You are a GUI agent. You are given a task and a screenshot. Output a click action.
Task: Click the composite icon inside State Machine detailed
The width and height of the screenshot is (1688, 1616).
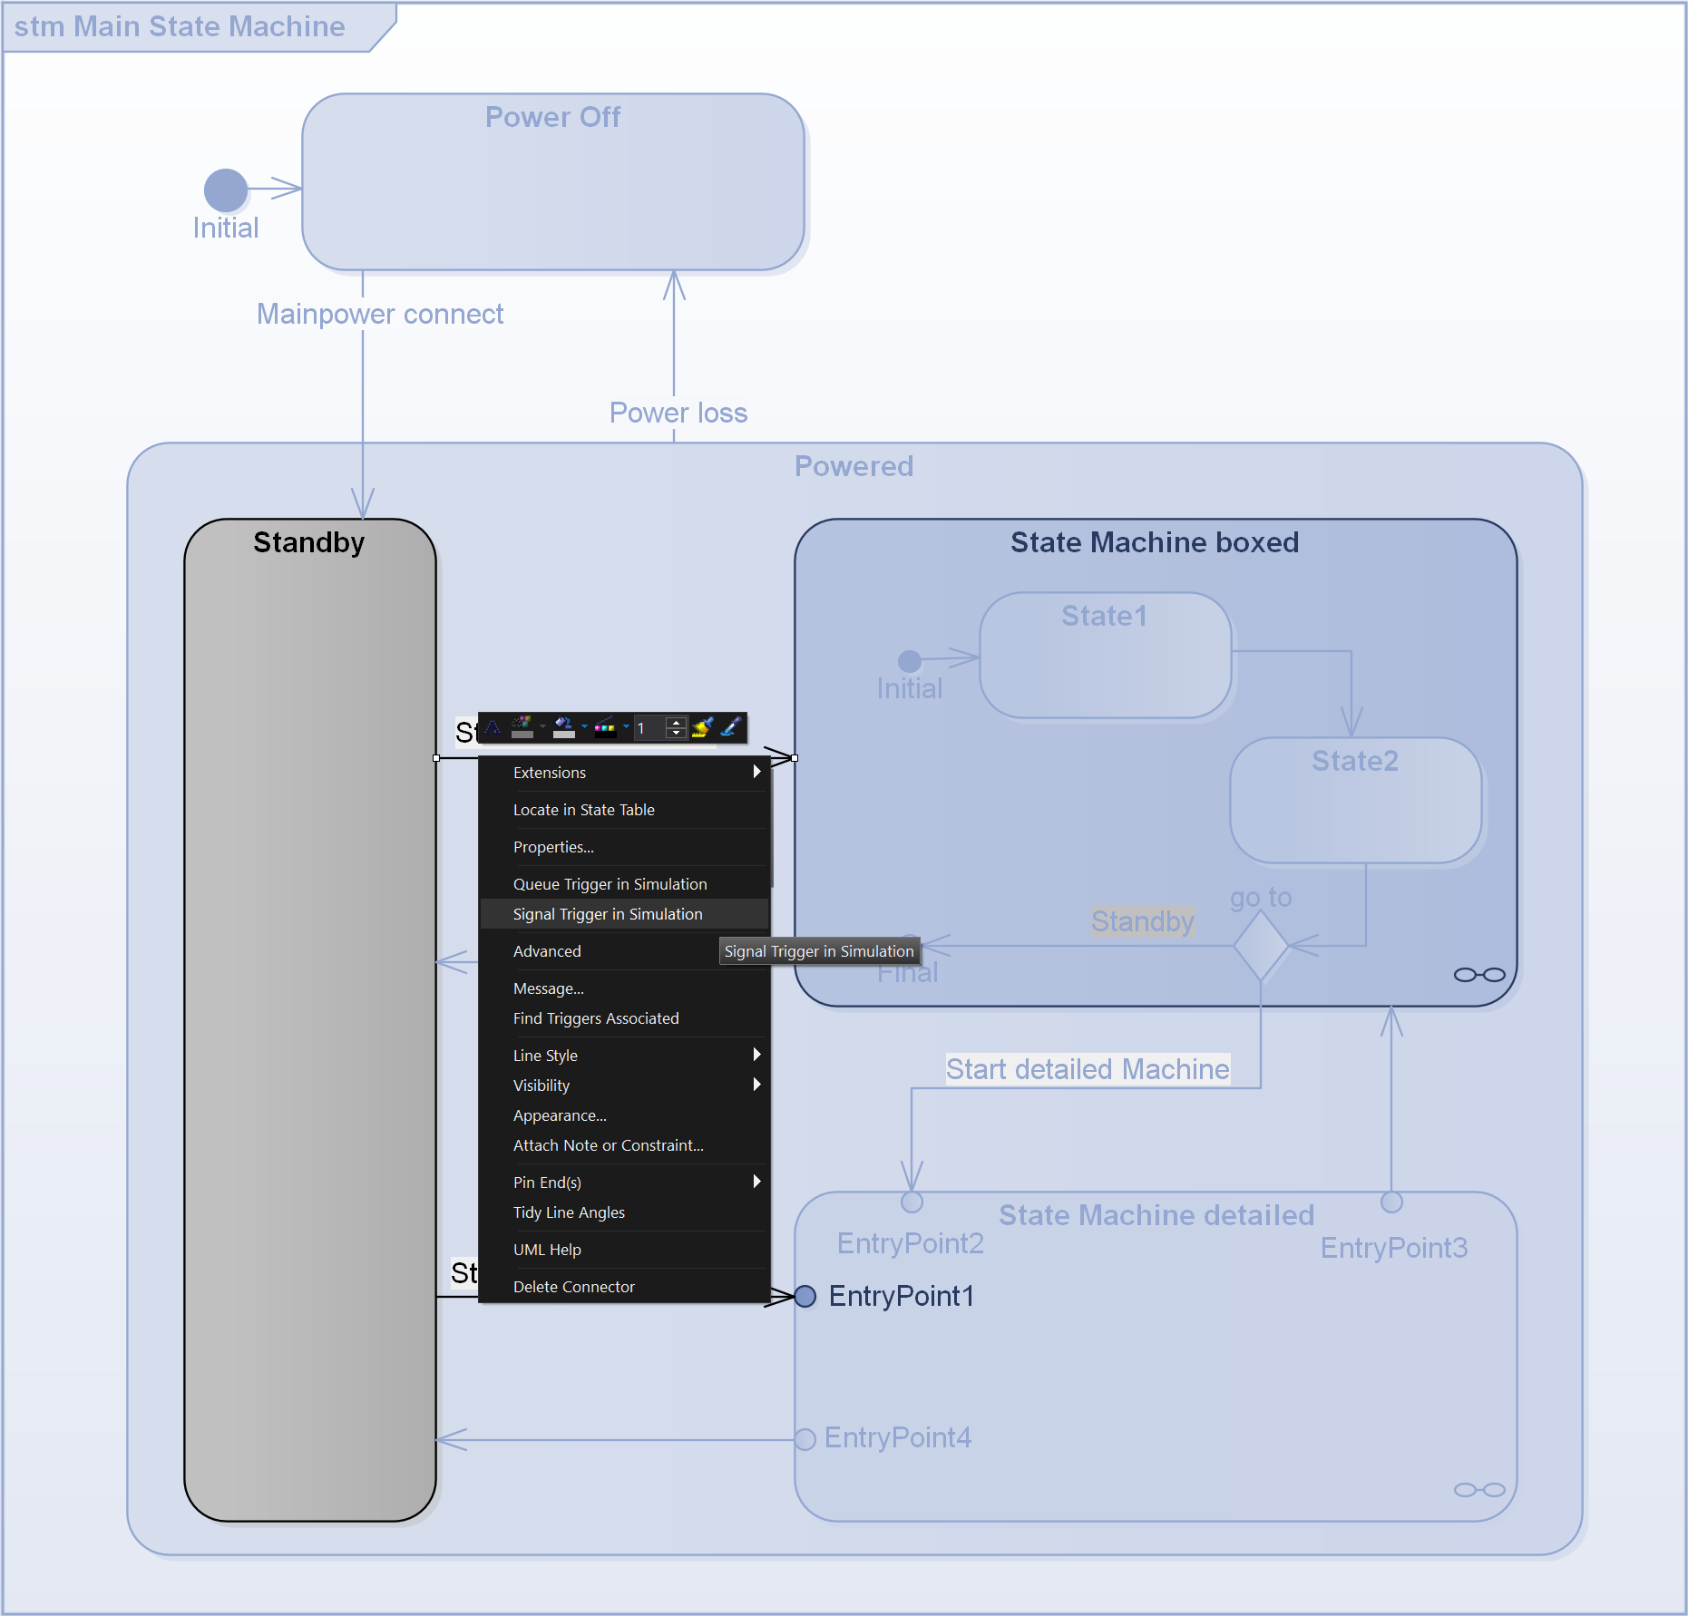click(1478, 1490)
